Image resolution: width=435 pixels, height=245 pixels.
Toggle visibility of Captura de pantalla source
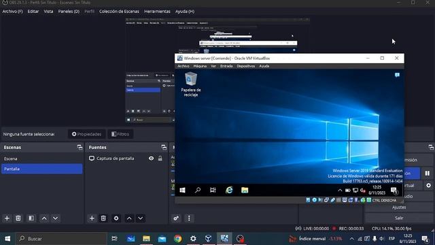(151, 159)
